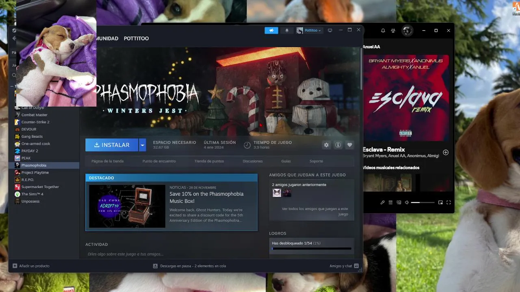Viewport: 520px width, 292px height.
Task: Click Añadir un producto
Action: pyautogui.click(x=31, y=266)
